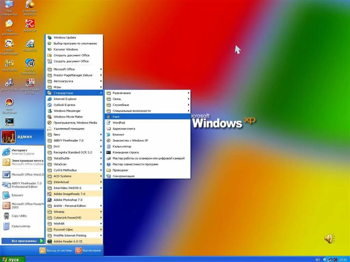Viewport: 350px width, 262px height.
Task: Click the админ user avatar picture
Action: point(8,137)
